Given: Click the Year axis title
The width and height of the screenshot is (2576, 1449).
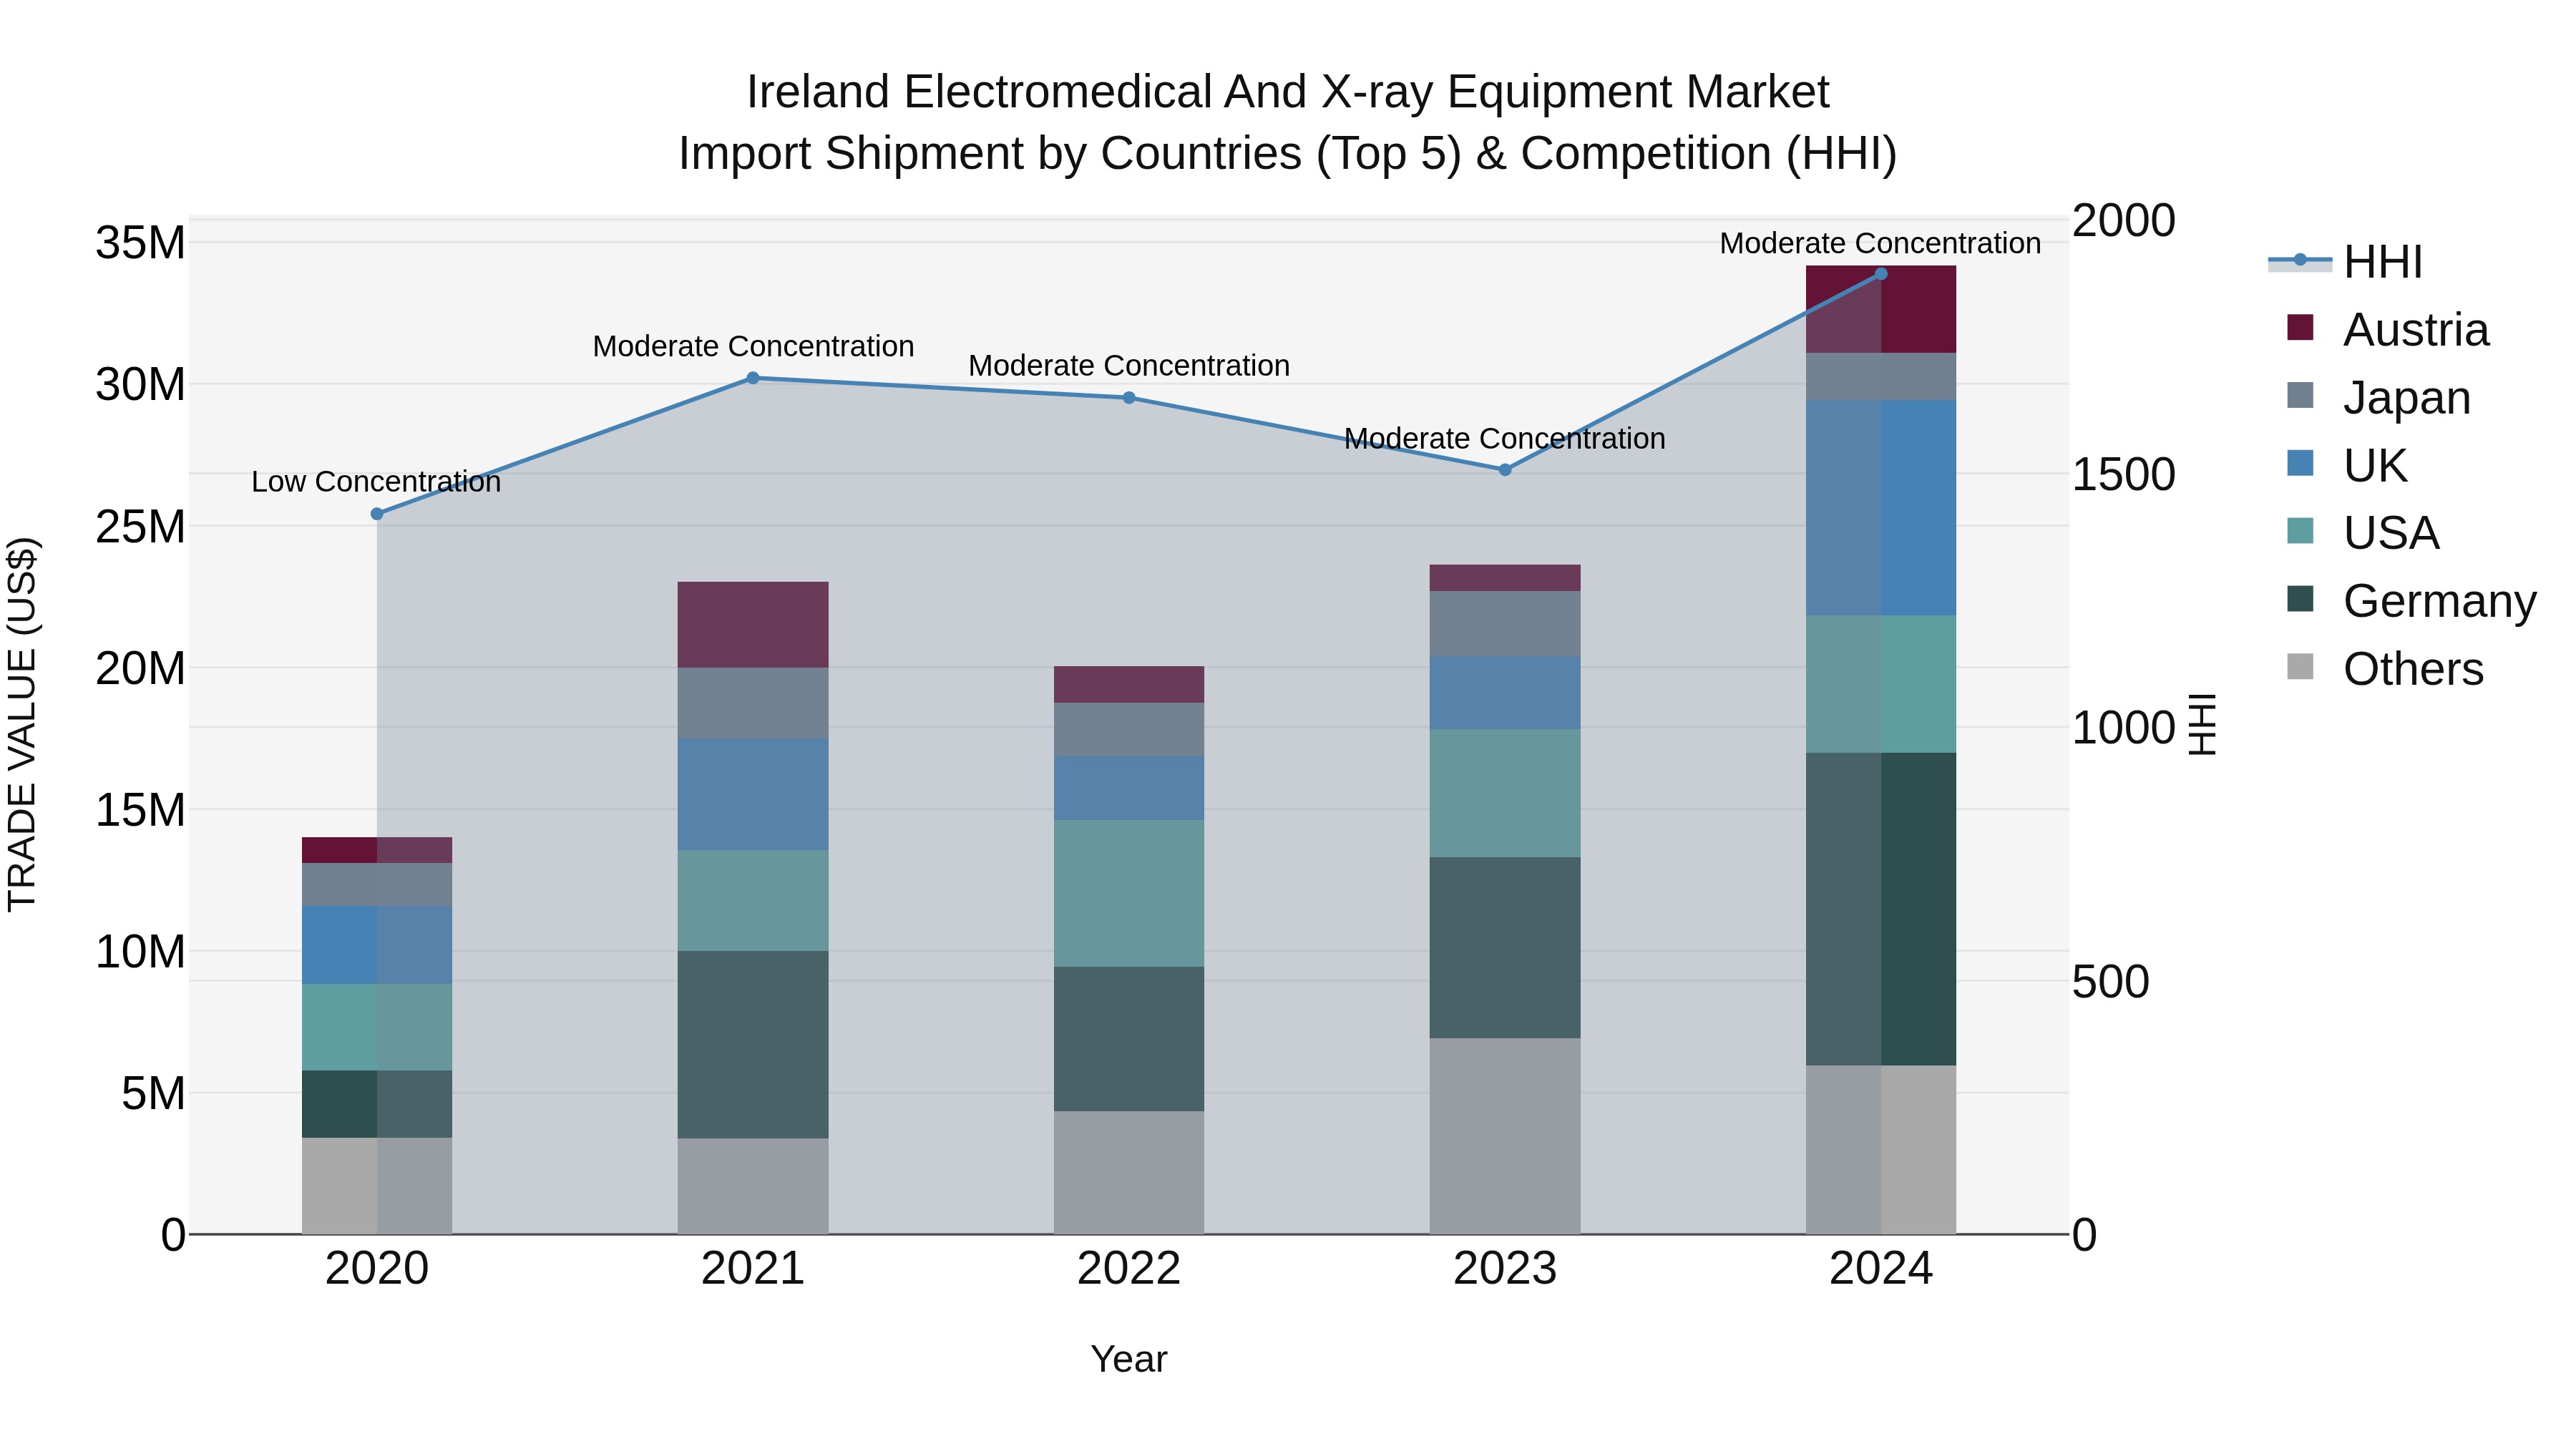Looking at the screenshot, I should (1129, 1360).
